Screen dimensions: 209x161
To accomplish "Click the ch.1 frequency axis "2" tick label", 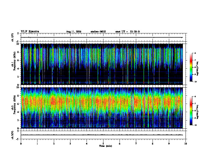I will (x=18, y=77).
